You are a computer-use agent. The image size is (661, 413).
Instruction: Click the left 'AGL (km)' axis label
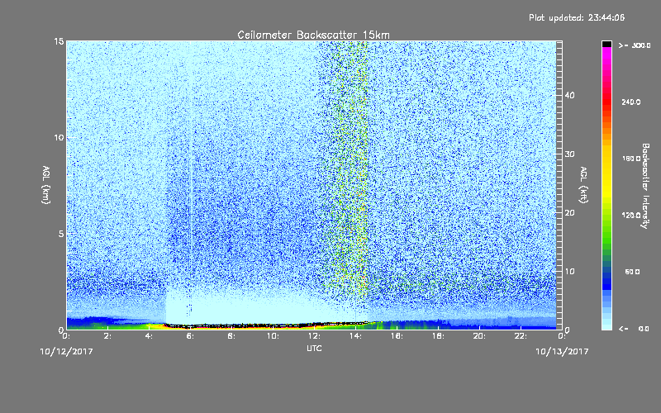coord(46,185)
